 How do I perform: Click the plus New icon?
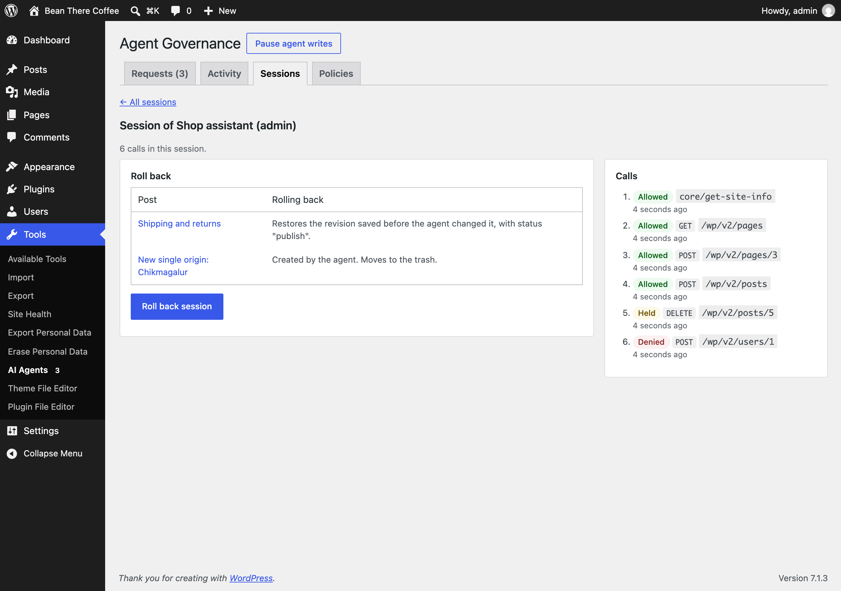tap(208, 11)
